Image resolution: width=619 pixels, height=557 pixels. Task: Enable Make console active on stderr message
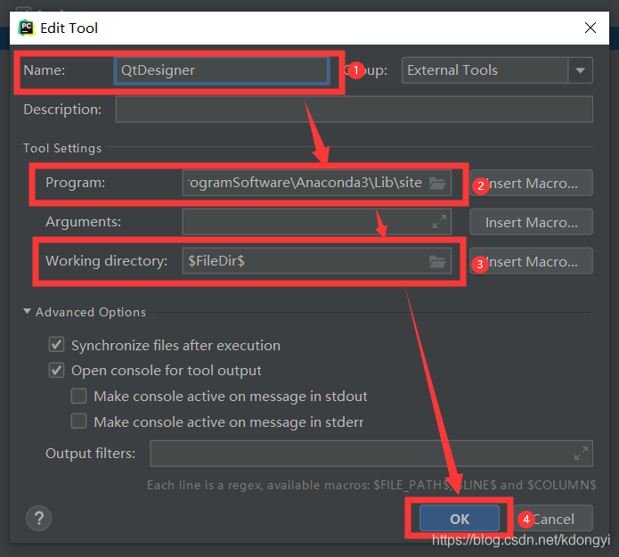tap(79, 422)
